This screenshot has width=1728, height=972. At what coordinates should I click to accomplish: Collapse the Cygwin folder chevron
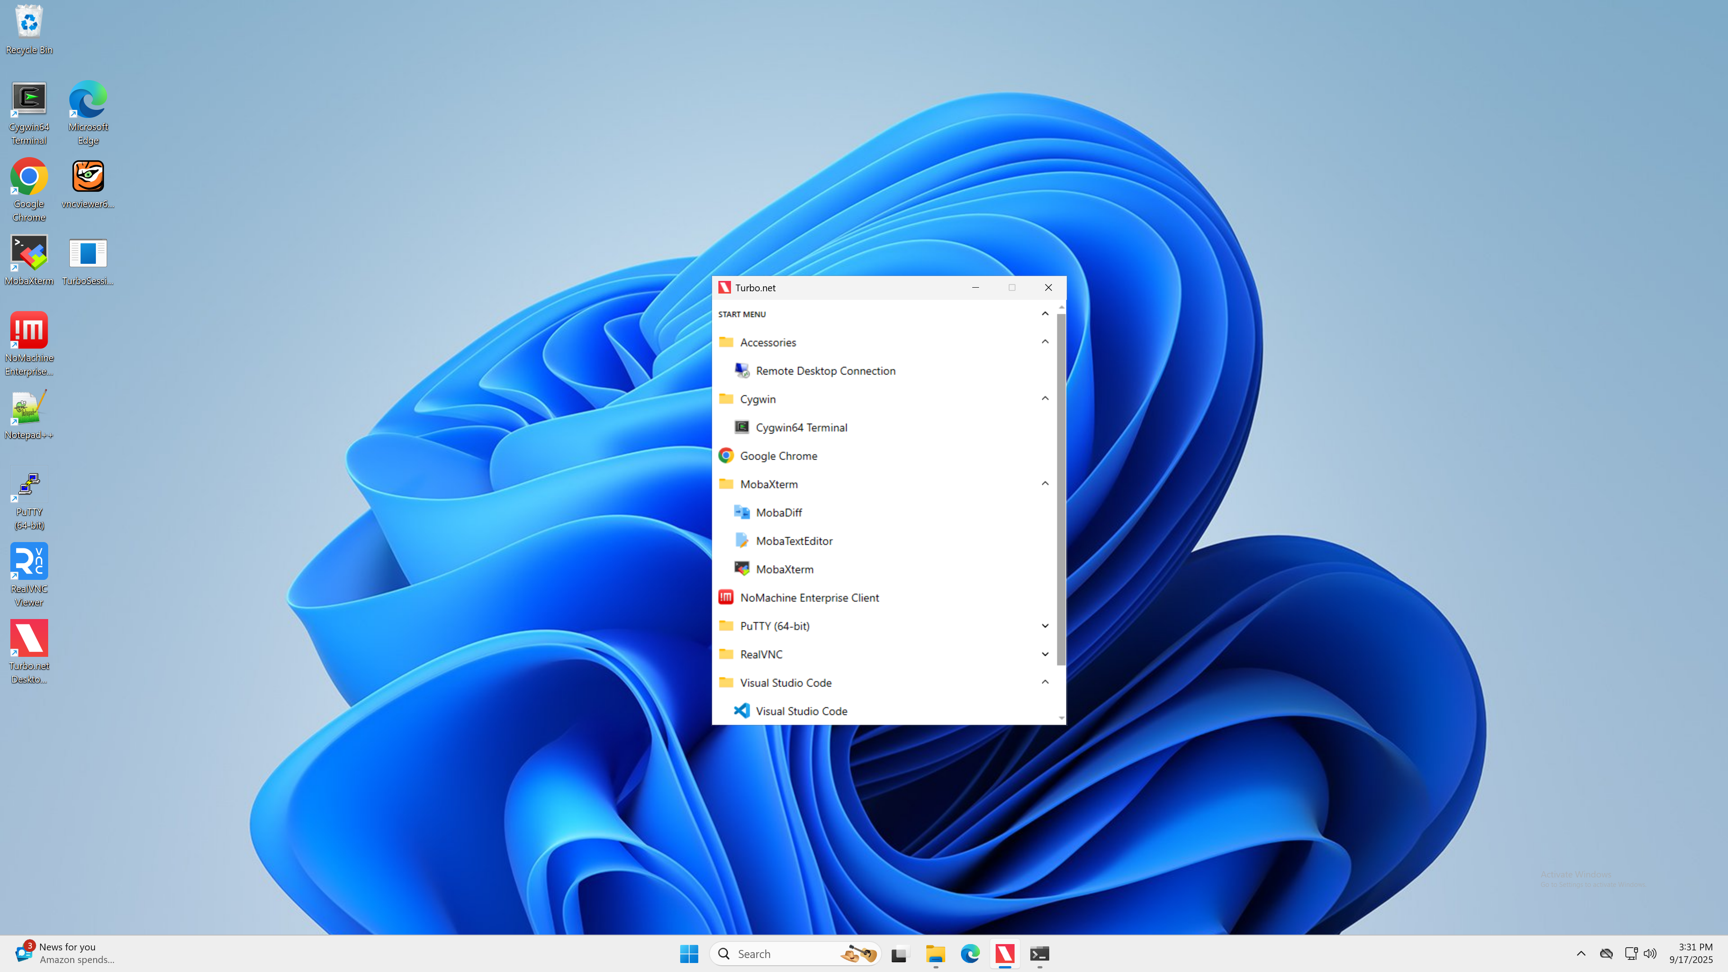(1044, 398)
